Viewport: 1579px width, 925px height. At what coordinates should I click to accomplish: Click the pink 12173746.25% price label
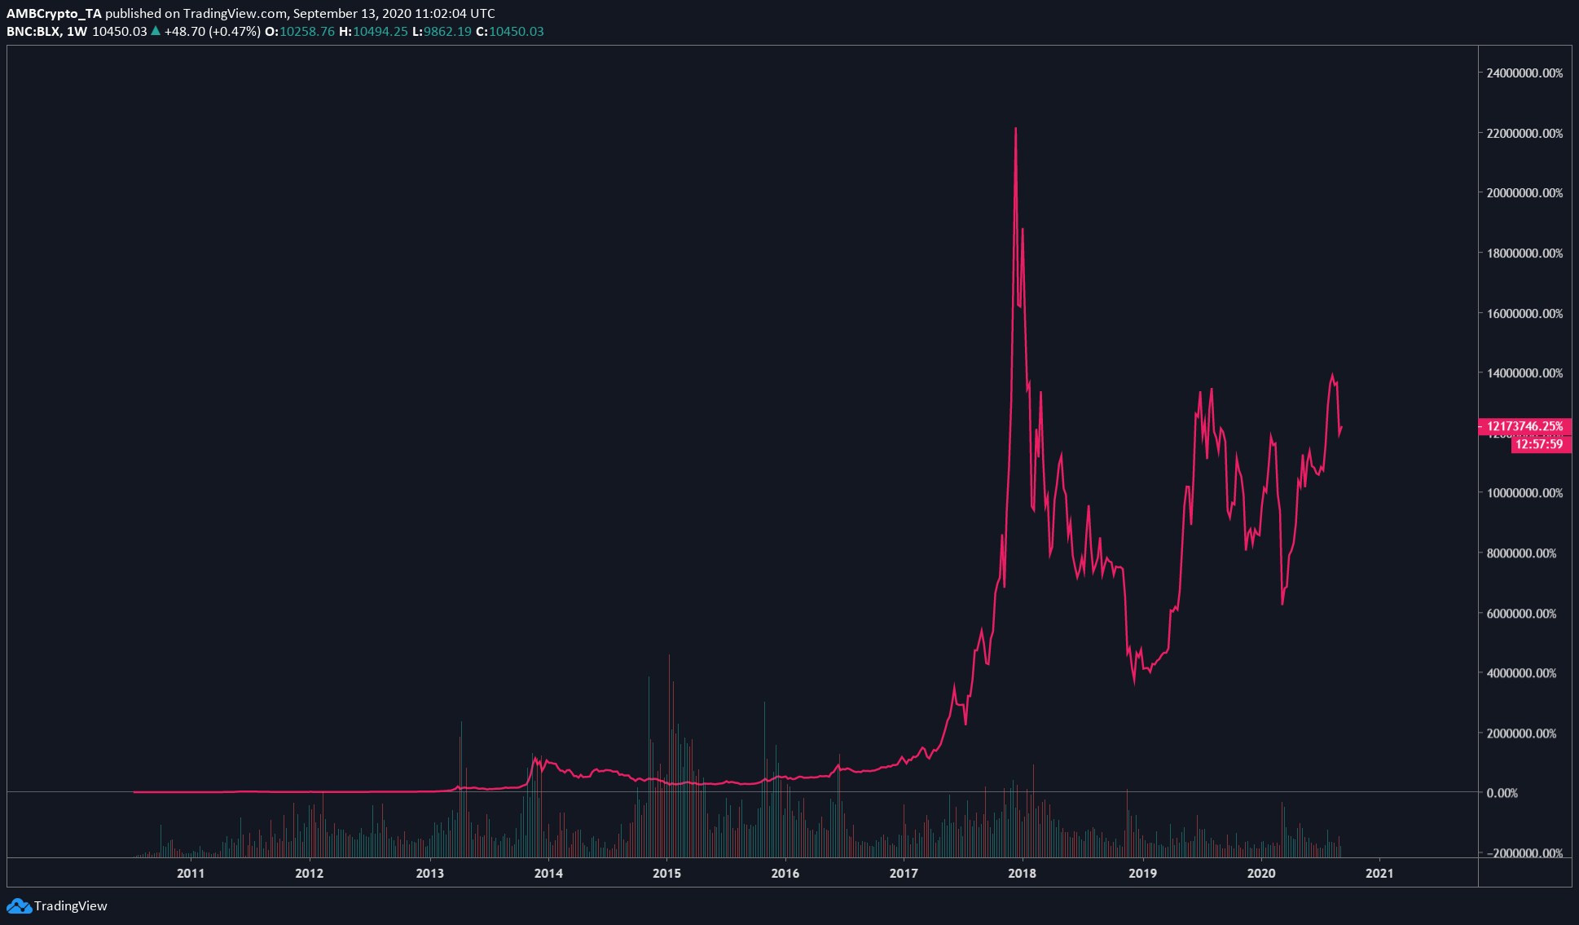1524,426
